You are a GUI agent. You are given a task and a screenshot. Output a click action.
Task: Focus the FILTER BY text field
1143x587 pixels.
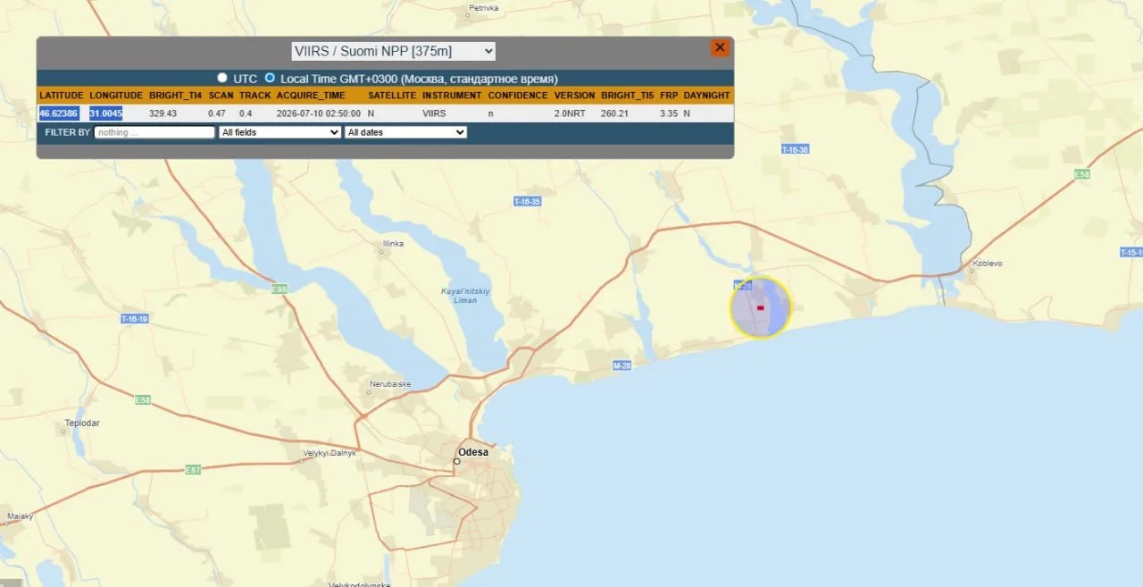pyautogui.click(x=154, y=132)
